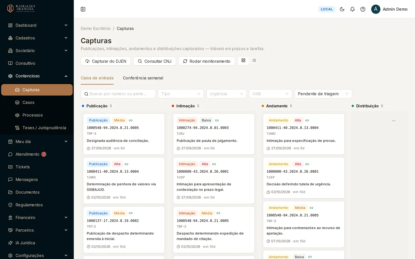The width and height of the screenshot is (415, 259).
Task: Click the Intimação column header
Action: click(x=185, y=106)
